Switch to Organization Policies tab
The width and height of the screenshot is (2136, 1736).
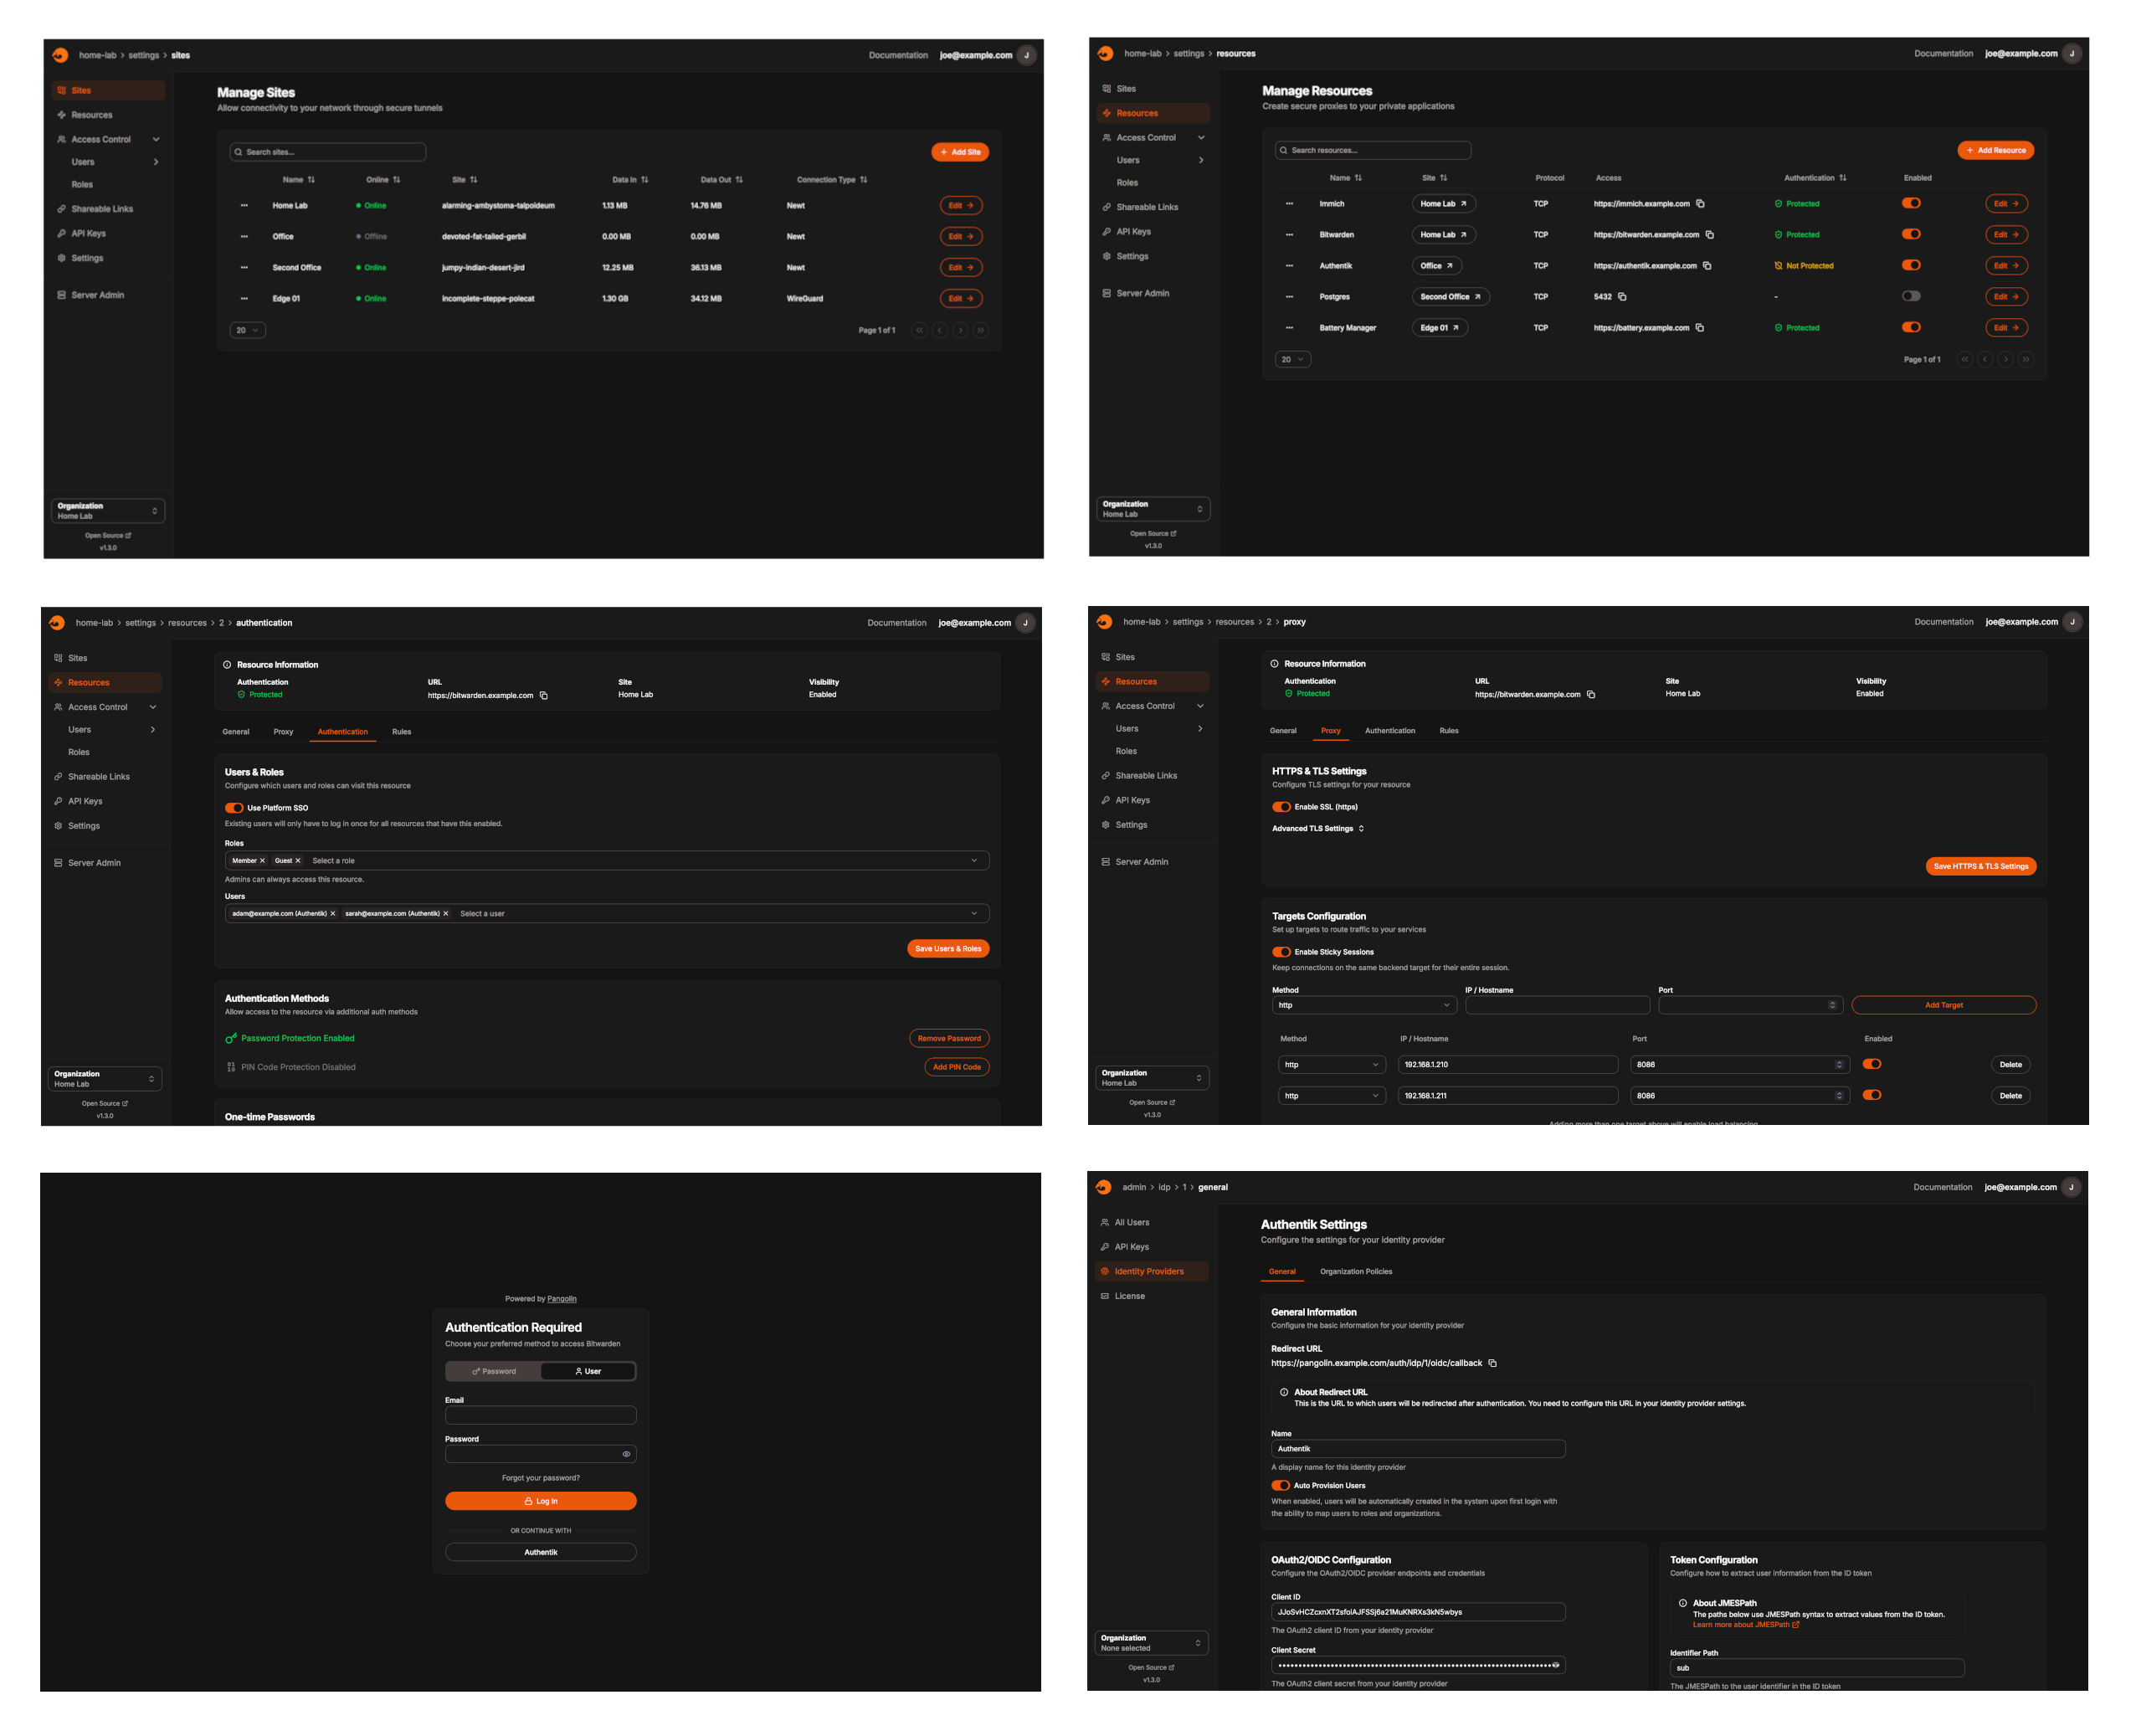pos(1355,1272)
